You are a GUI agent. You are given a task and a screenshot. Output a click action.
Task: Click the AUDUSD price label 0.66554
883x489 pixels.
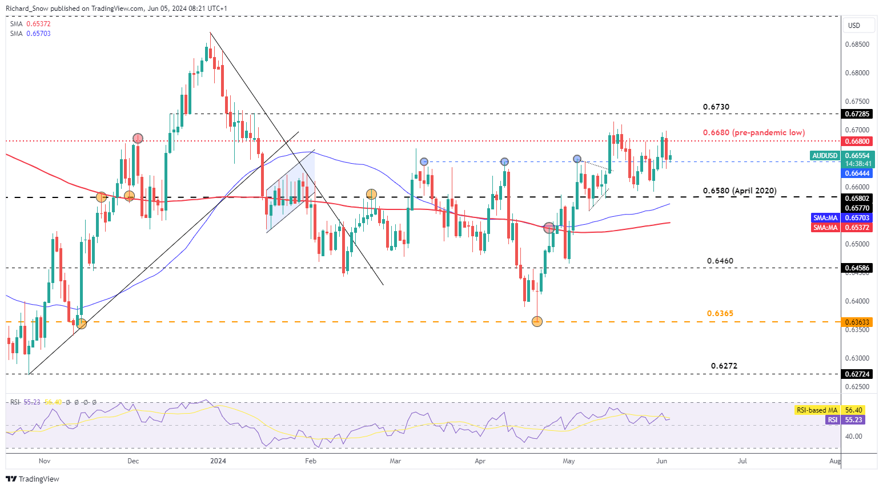pyautogui.click(x=842, y=155)
